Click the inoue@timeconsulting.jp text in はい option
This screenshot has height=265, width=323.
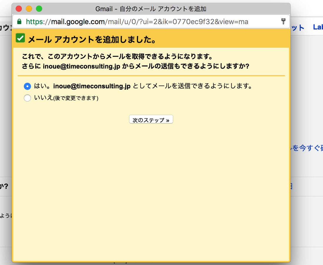coord(92,86)
